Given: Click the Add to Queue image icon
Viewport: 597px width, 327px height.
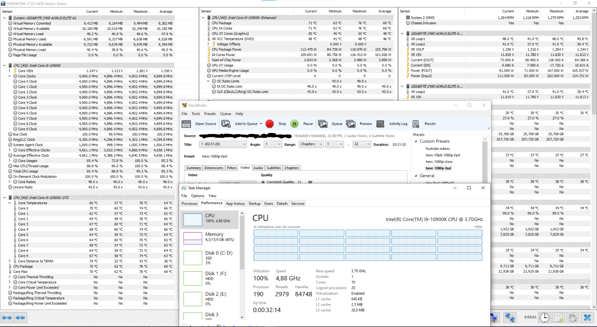Looking at the screenshot, I should (226, 124).
